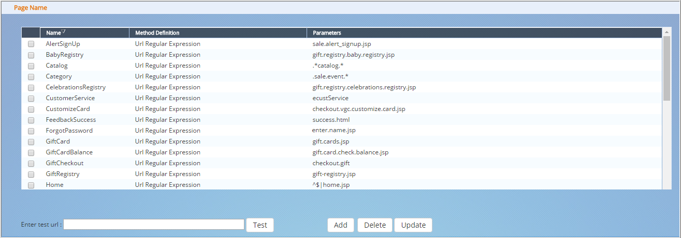Click the Delete button
The width and height of the screenshot is (681, 238).
[x=375, y=225]
